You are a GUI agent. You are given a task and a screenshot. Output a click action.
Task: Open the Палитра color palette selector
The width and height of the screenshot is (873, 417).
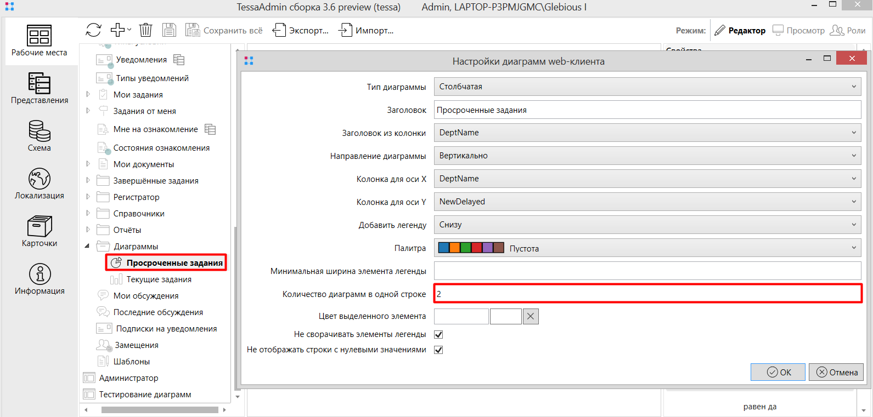click(x=647, y=248)
